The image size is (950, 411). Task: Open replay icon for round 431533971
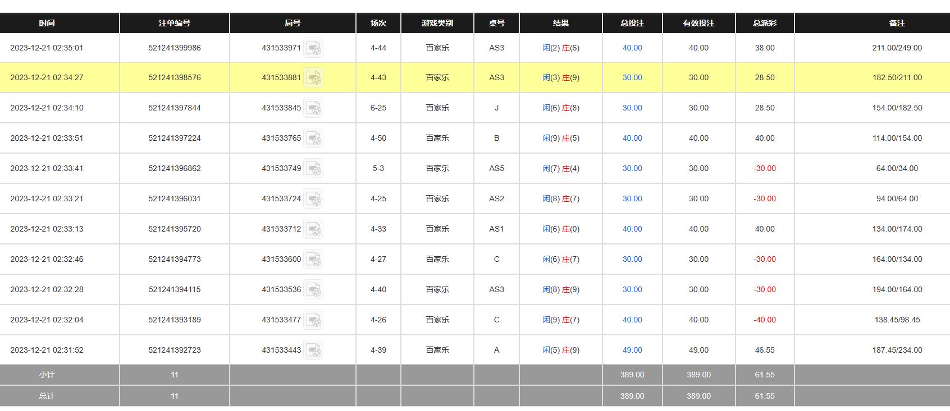point(313,48)
